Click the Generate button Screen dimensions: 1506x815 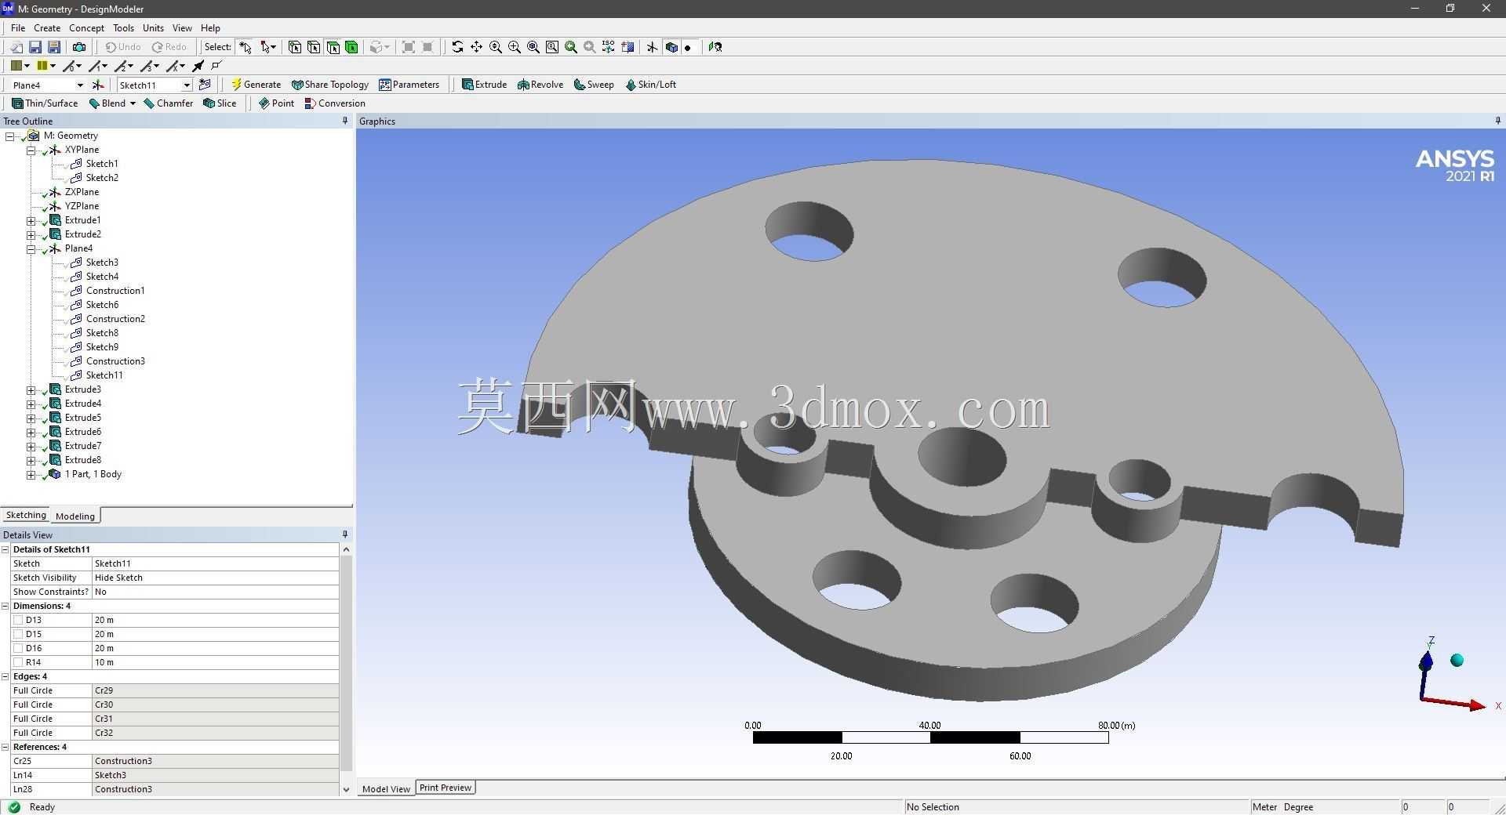pyautogui.click(x=256, y=85)
